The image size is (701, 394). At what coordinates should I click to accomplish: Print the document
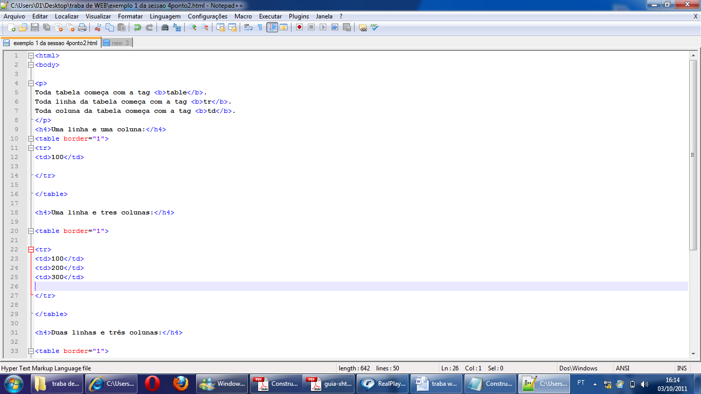82,27
